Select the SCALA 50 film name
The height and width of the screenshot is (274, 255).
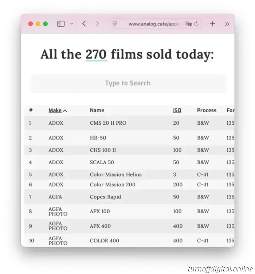point(102,162)
